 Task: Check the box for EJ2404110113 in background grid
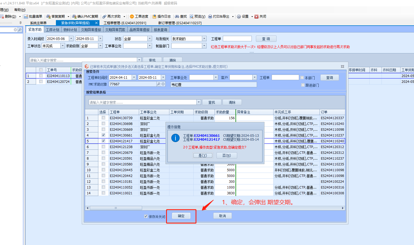pyautogui.click(x=41, y=75)
